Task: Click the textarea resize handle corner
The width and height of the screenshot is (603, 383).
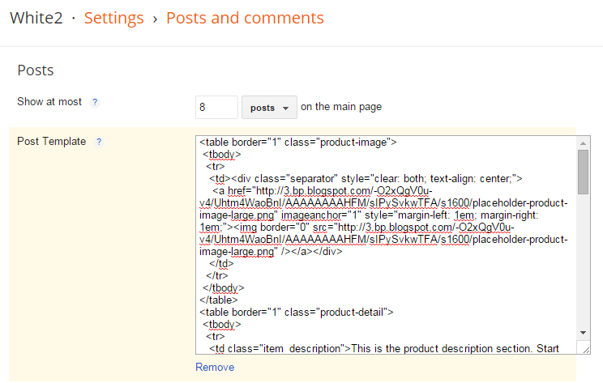Action: coord(583,347)
